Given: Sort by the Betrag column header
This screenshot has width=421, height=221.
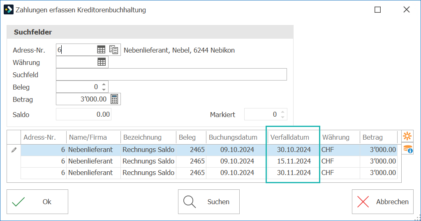Looking at the screenshot, I should pyautogui.click(x=379, y=137).
